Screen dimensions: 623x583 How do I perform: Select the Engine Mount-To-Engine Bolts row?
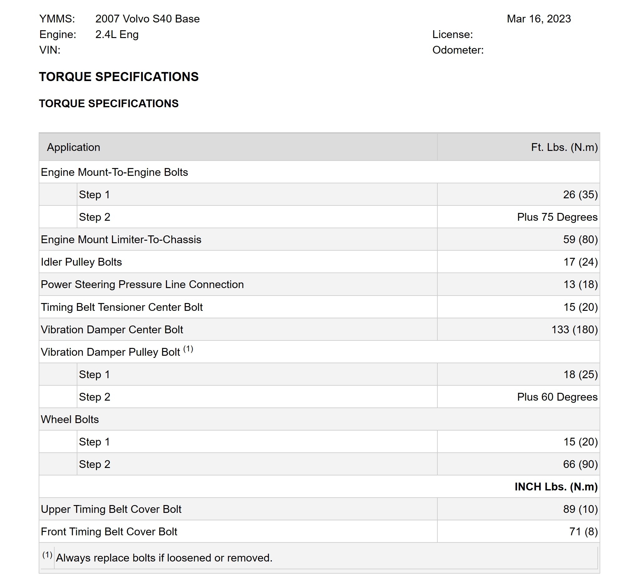(114, 172)
